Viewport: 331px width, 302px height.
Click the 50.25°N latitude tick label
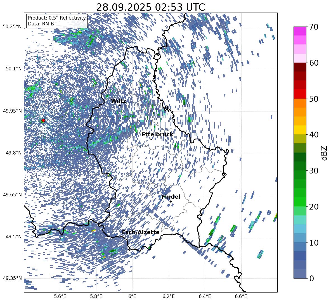tap(12, 27)
